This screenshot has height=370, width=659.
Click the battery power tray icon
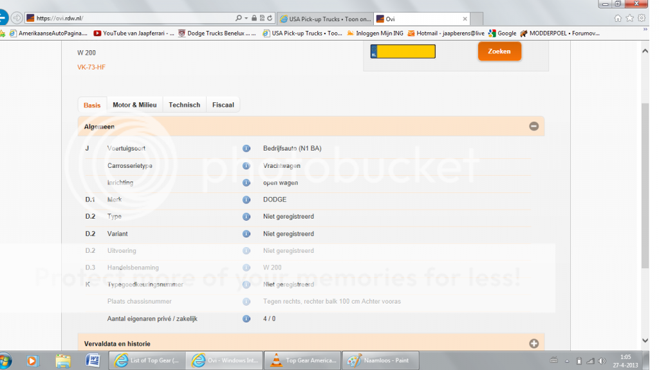click(x=579, y=361)
